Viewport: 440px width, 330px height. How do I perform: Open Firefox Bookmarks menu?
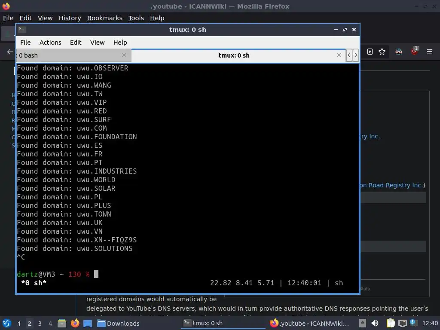tap(105, 18)
